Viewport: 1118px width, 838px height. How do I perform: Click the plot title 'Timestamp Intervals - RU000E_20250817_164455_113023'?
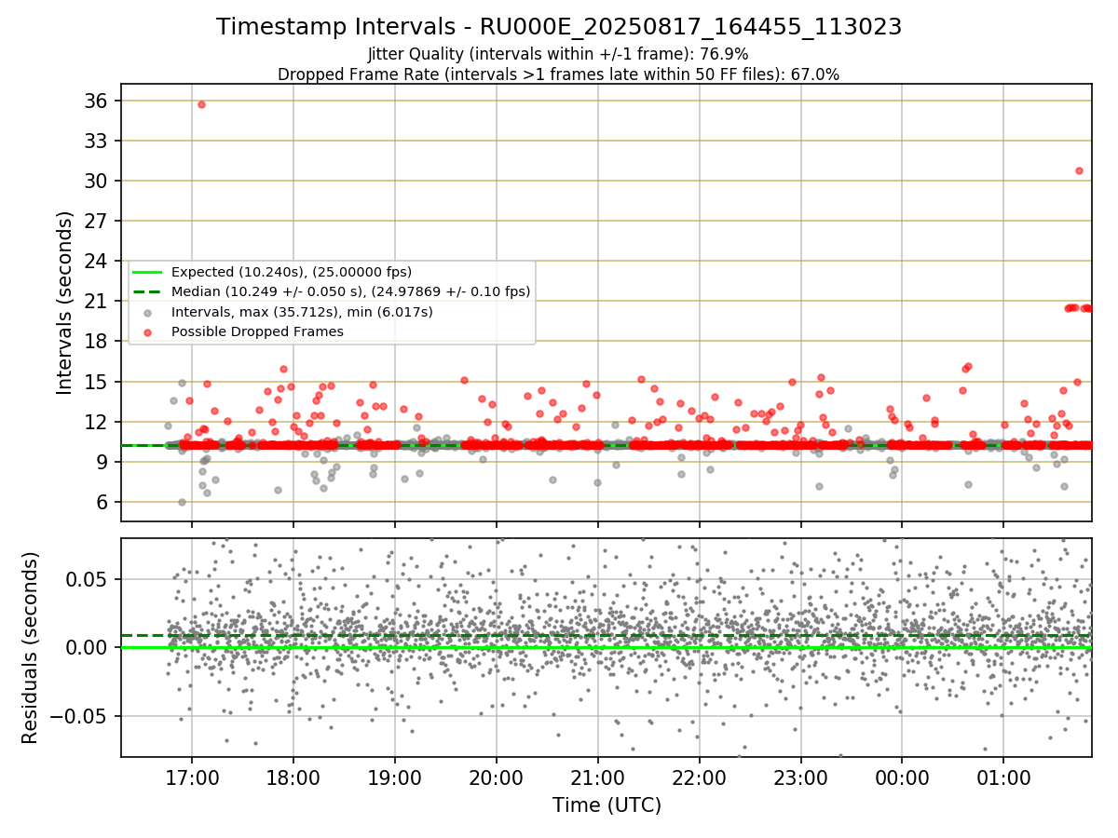pyautogui.click(x=559, y=27)
